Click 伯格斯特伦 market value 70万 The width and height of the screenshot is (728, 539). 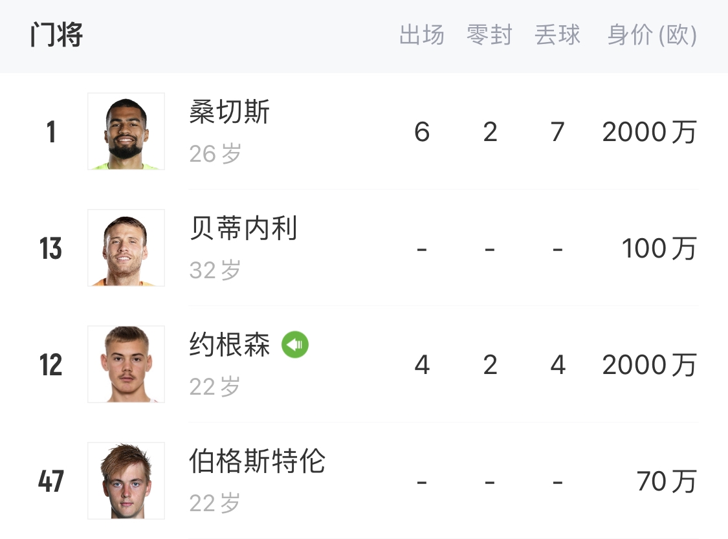click(666, 481)
